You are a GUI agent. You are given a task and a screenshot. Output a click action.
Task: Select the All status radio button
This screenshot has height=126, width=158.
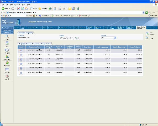click(76, 38)
